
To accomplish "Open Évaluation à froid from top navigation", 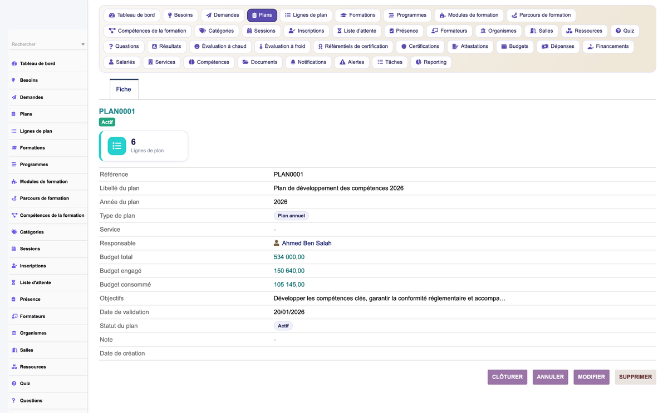I will pyautogui.click(x=282, y=46).
